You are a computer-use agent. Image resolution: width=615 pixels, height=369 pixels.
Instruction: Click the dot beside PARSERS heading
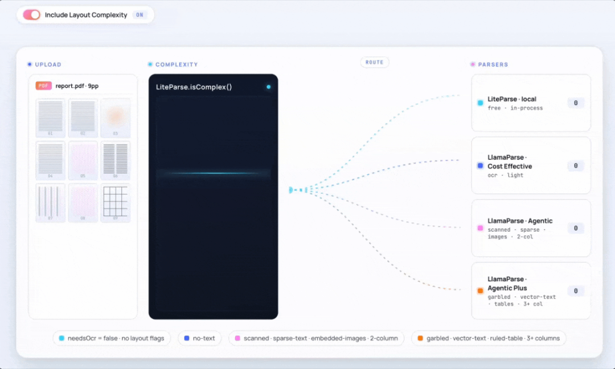473,64
